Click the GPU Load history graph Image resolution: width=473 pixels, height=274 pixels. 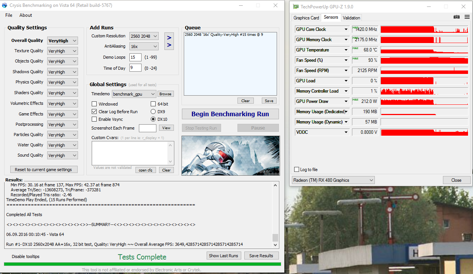pos(424,81)
